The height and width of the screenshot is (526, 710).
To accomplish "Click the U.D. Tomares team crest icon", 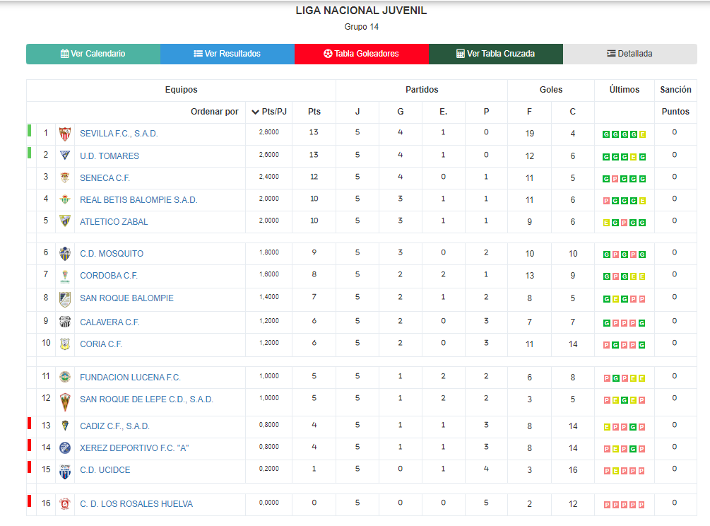I will [65, 156].
